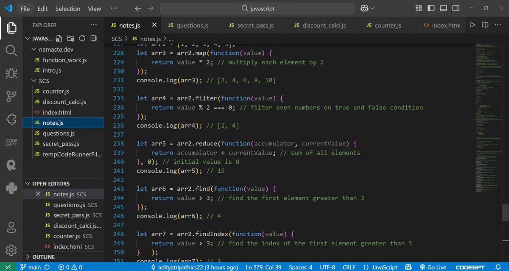Viewport: 509px width, 271px height.
Task: Open the Extensions view
Action: click(x=11, y=120)
